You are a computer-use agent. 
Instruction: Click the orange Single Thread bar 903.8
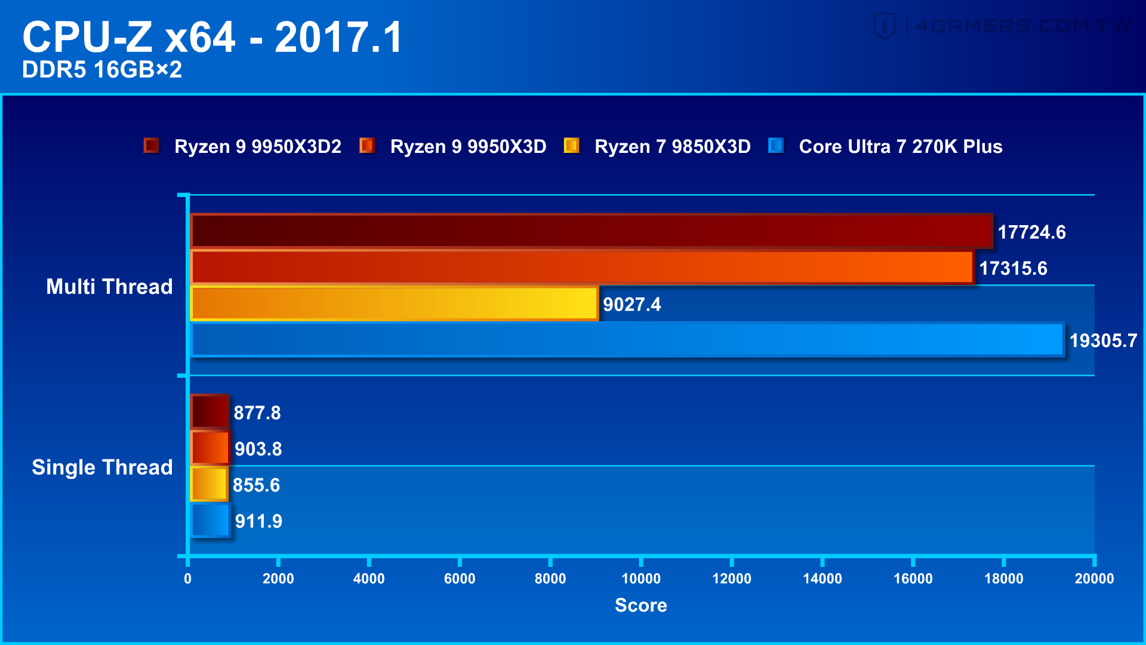click(x=210, y=448)
